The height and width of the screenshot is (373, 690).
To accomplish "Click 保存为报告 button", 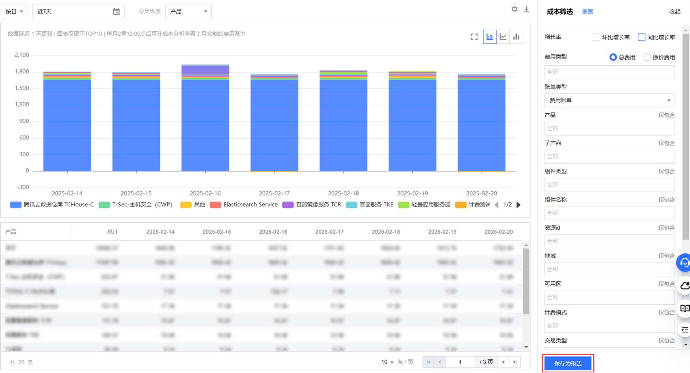I will (x=568, y=363).
